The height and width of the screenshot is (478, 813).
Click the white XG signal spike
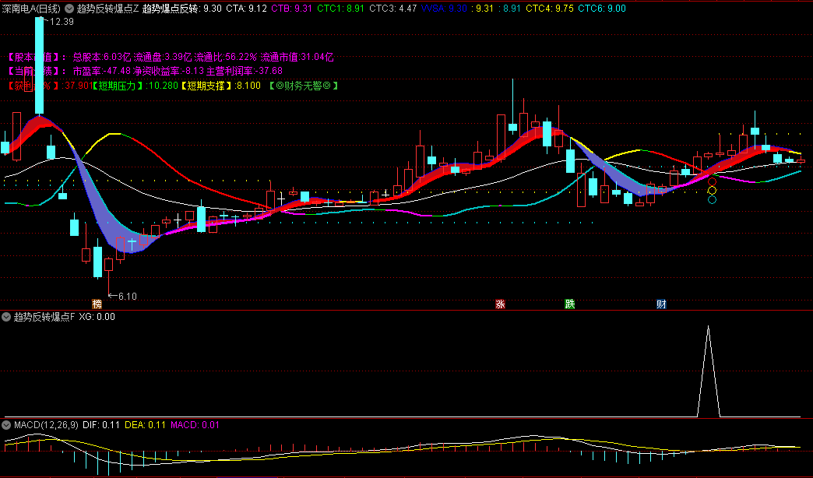click(x=708, y=366)
